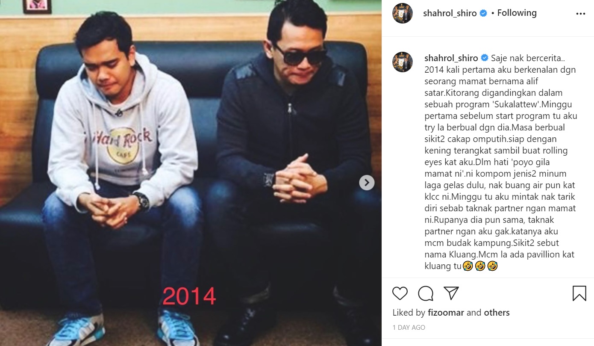This screenshot has height=346, width=594.
Task: Open shahrol_shiro username in the caption
Action: [x=451, y=58]
